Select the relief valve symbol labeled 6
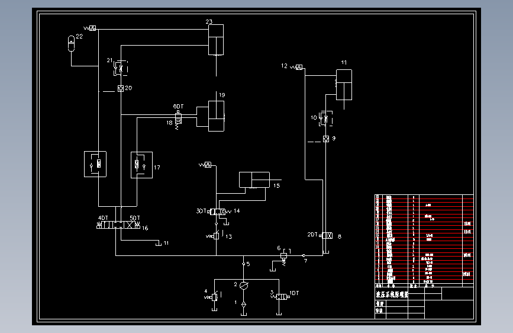Screen dimensions: 513x333 click(x=283, y=258)
